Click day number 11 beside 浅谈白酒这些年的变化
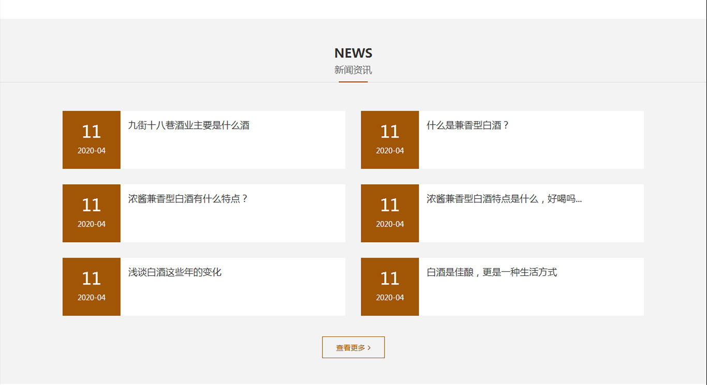The image size is (707, 385). 91,279
